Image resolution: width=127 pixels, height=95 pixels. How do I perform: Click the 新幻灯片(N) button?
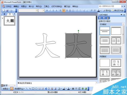click(x=118, y=11)
